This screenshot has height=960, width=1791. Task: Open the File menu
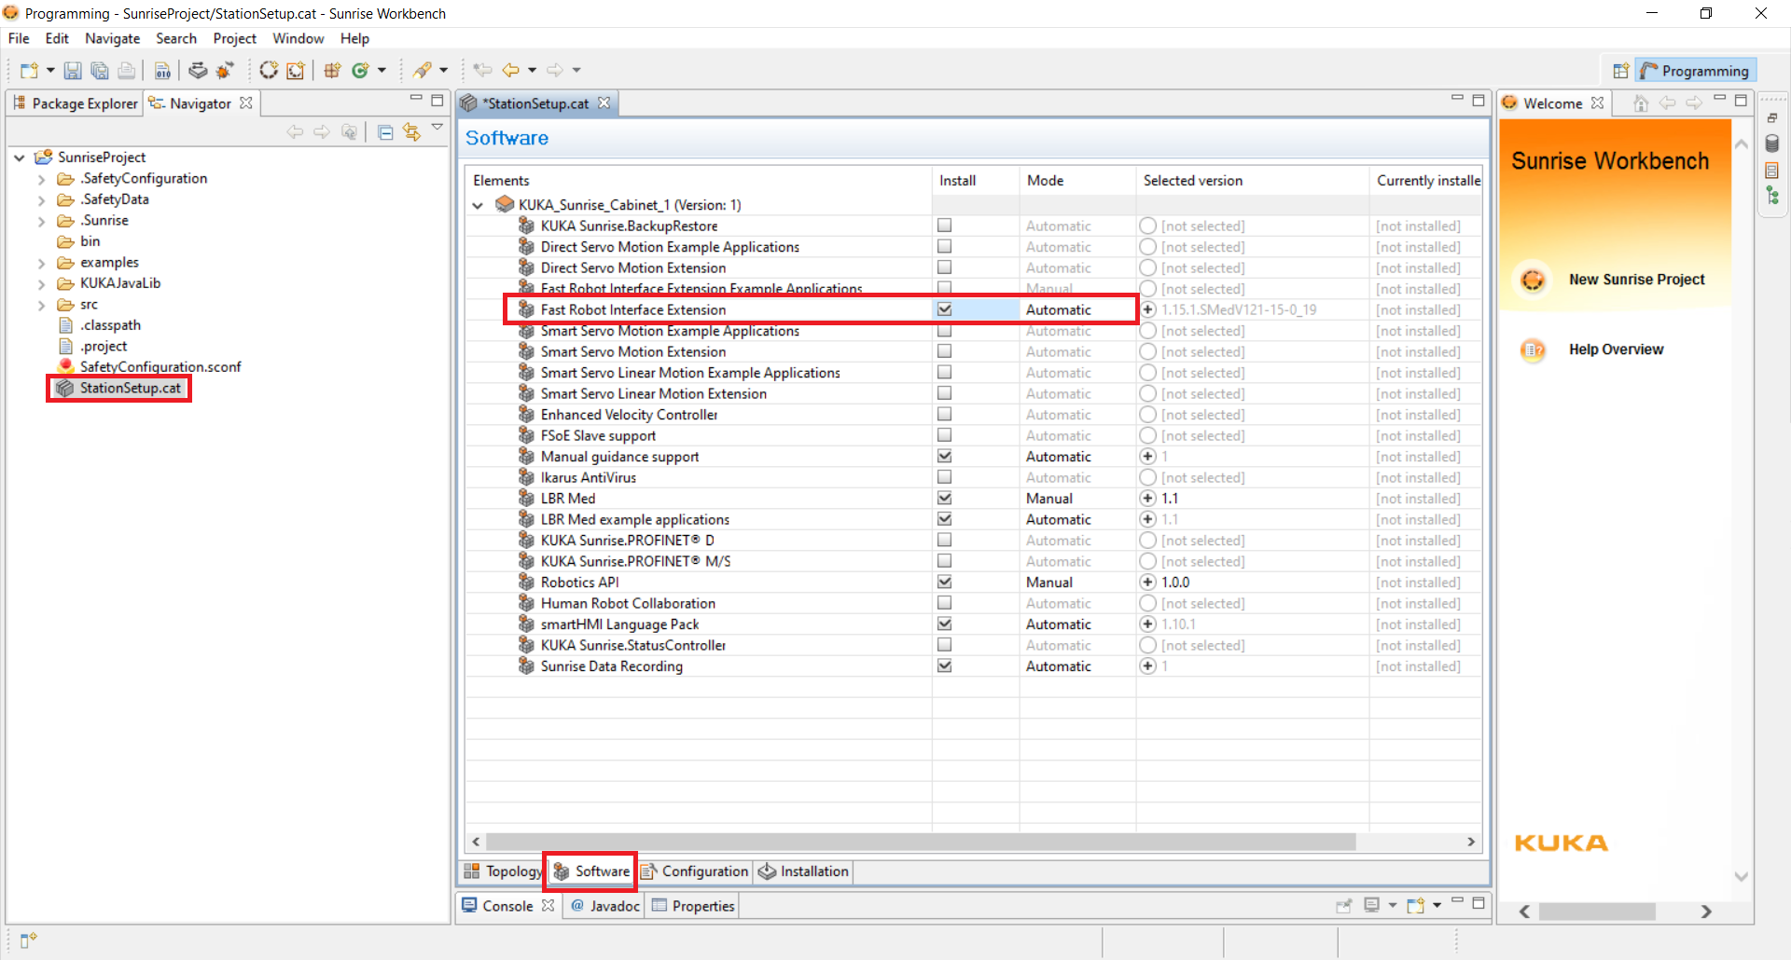coord(19,38)
